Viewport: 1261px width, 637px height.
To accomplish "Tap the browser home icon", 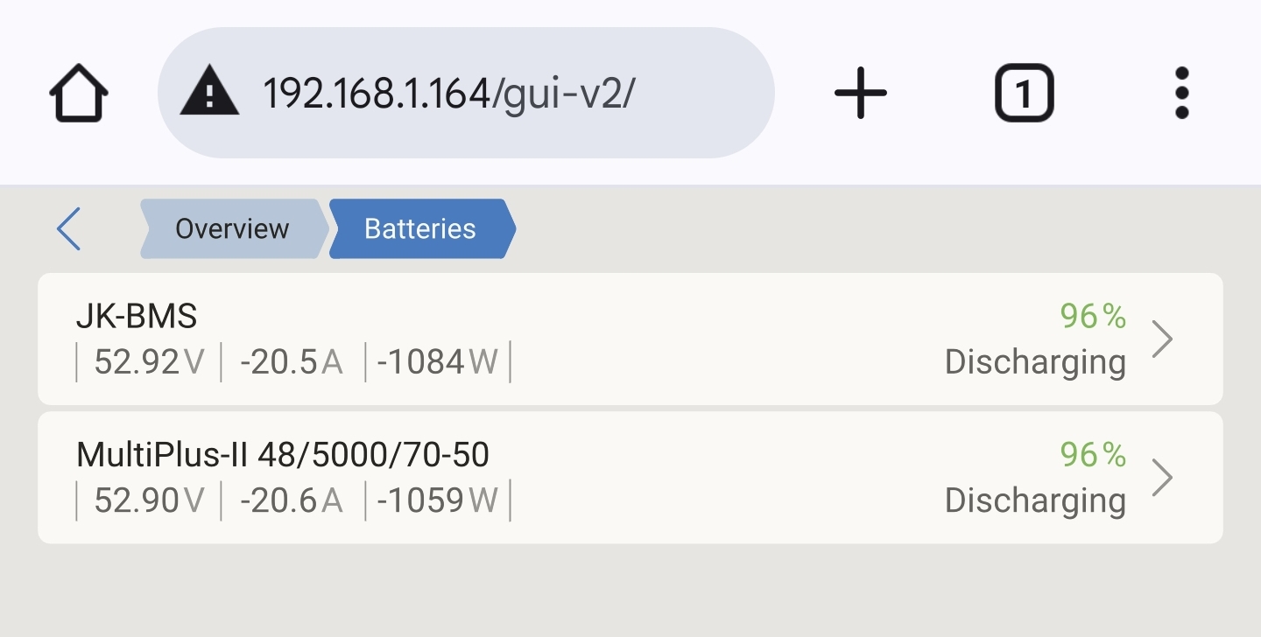I will click(x=79, y=93).
